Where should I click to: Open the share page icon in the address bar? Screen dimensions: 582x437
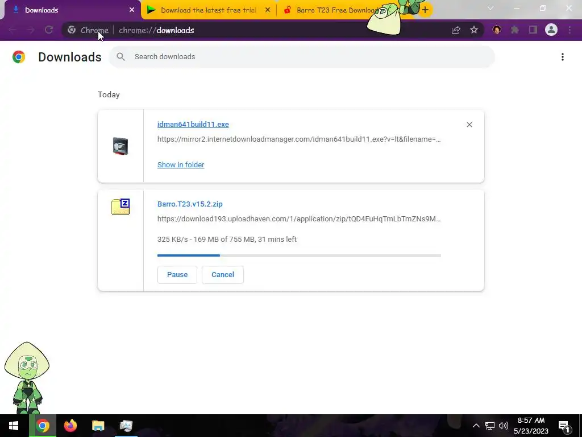(x=456, y=30)
